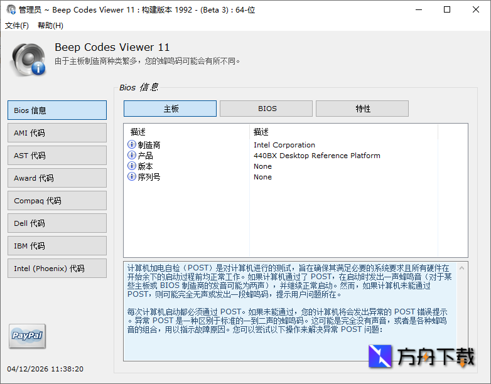The width and height of the screenshot is (491, 384).
Task: Click the 产品 row label
Action: coord(145,156)
